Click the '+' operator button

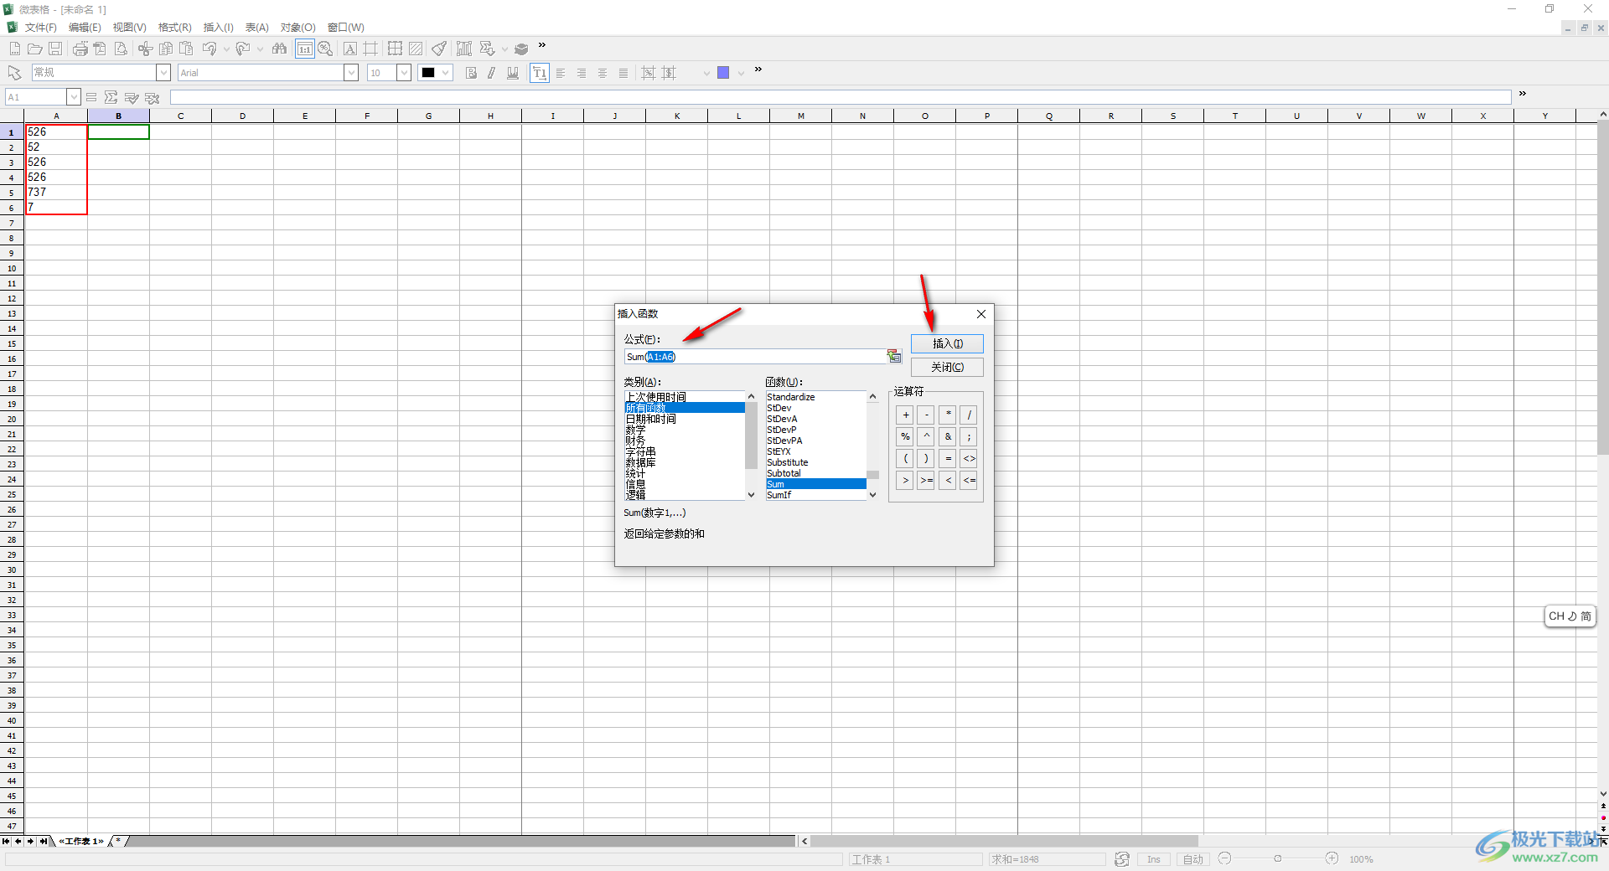[x=905, y=415]
